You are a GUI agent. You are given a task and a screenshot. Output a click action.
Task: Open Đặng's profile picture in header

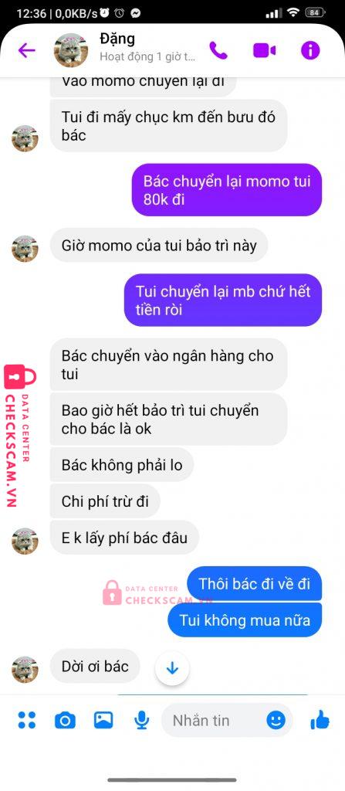71,50
